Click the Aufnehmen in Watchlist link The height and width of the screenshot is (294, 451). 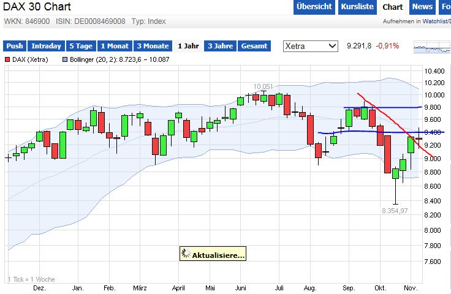tap(416, 21)
